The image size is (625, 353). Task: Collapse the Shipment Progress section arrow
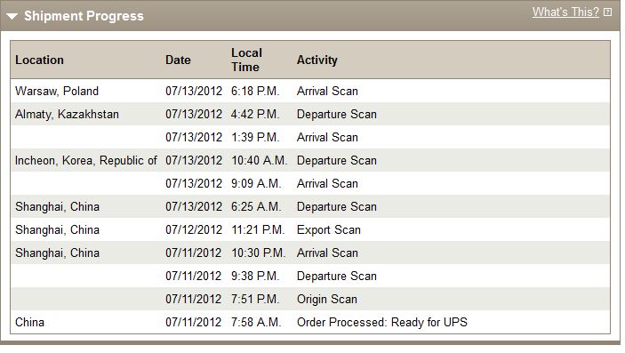[x=12, y=16]
